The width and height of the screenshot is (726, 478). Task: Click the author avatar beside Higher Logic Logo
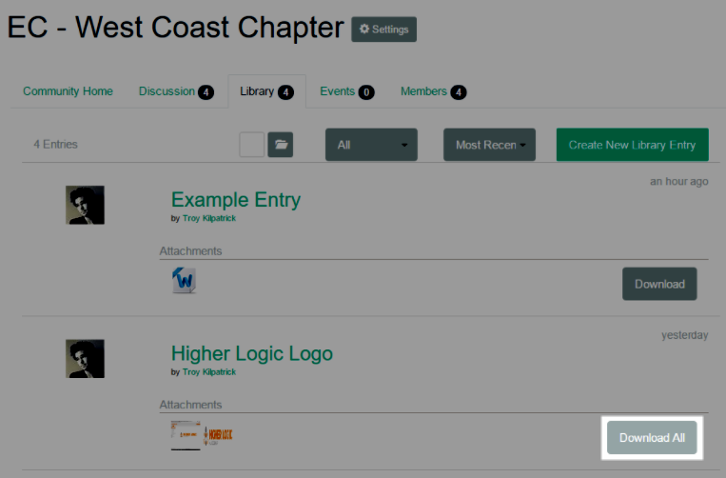86,358
